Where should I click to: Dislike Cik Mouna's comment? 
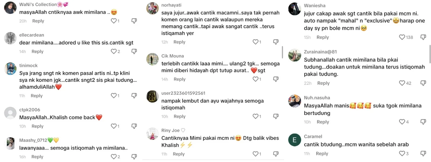[276, 79]
